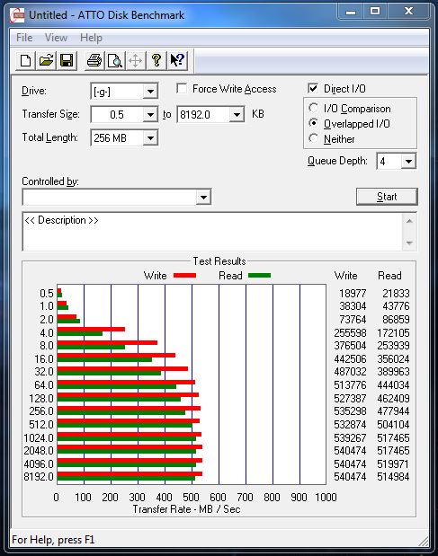The width and height of the screenshot is (438, 556).
Task: Expand the Queue Depth dropdown
Action: click(408, 162)
